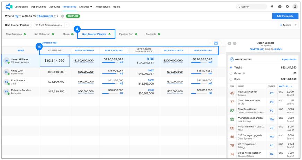Image resolution: width=302 pixels, height=160 pixels.
Task: Select the Total opportunities radio button
Action: coord(231,68)
